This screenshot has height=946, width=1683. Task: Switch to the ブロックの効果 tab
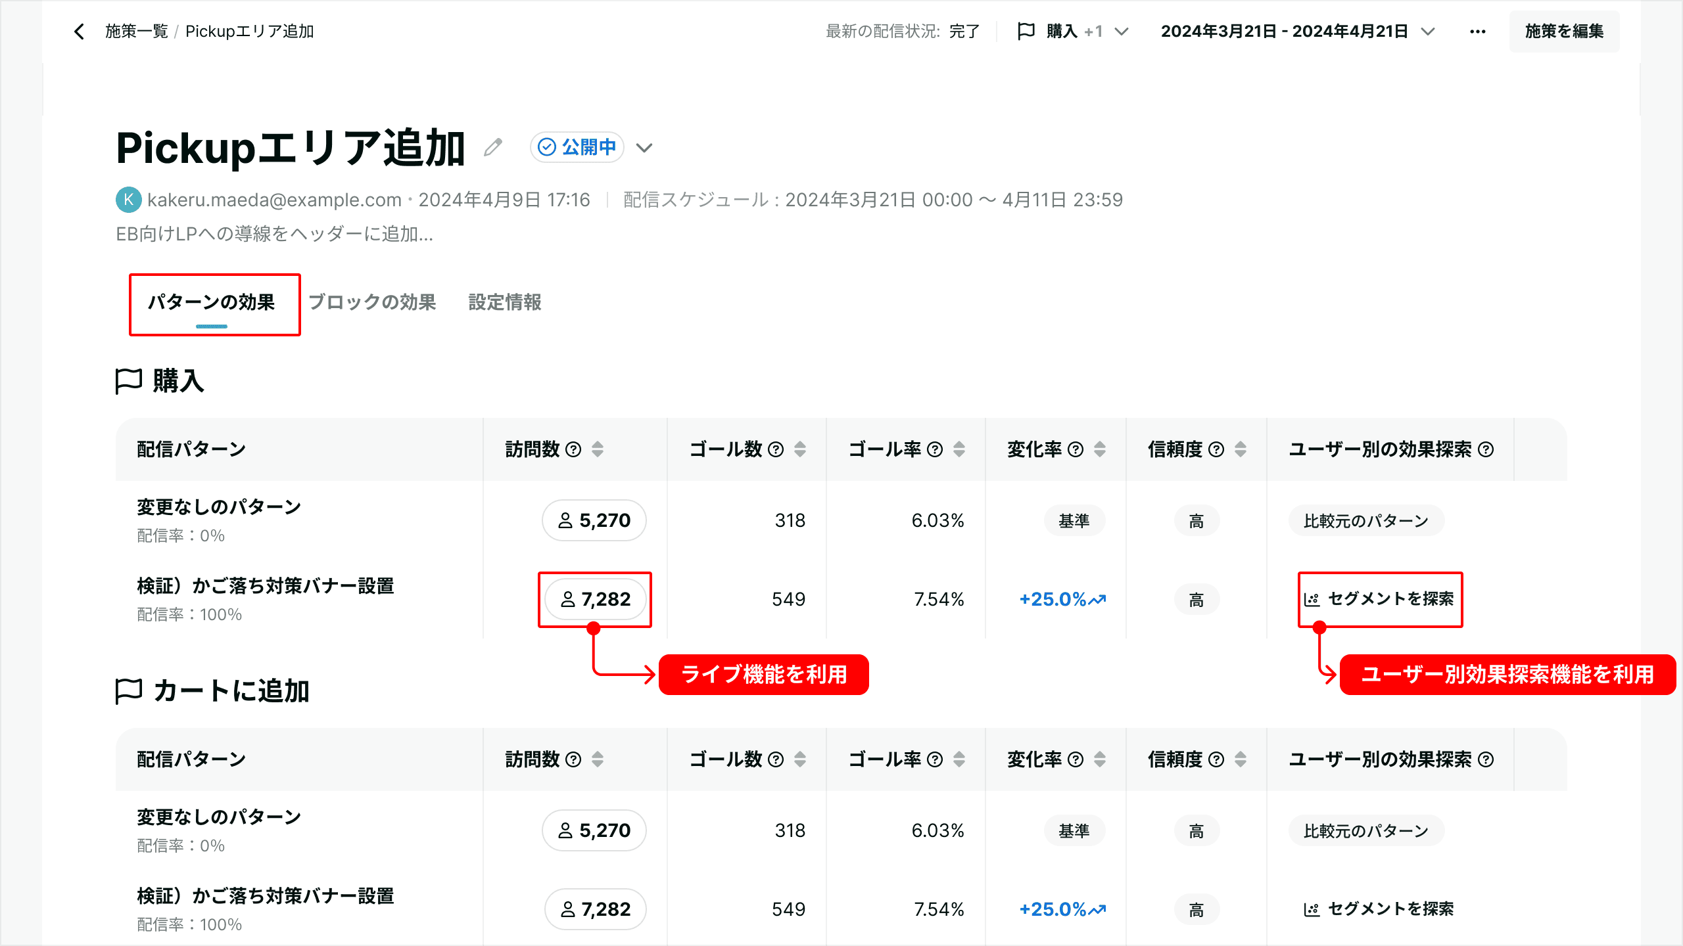pos(372,302)
